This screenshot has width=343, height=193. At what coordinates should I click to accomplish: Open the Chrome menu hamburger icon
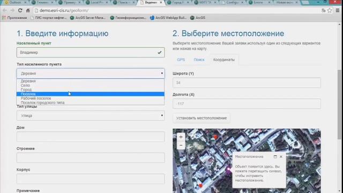[x=338, y=10]
